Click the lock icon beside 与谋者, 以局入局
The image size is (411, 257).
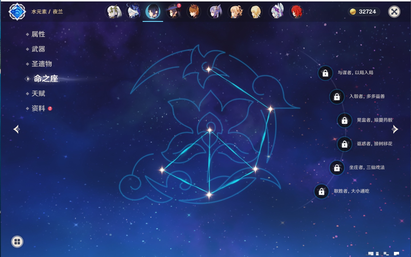325,73
